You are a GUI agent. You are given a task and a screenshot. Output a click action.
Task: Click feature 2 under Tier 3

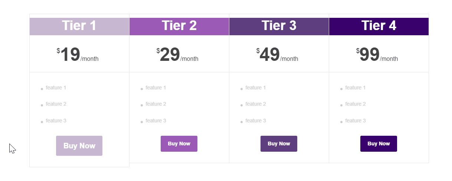click(x=256, y=104)
